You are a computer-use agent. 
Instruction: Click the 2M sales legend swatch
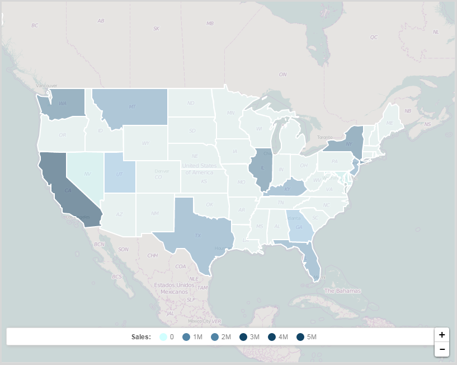(x=215, y=337)
